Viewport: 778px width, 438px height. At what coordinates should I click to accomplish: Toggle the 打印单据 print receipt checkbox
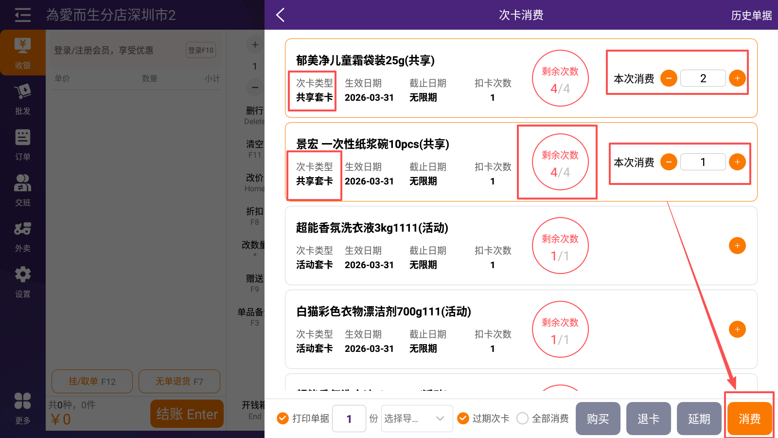283,419
